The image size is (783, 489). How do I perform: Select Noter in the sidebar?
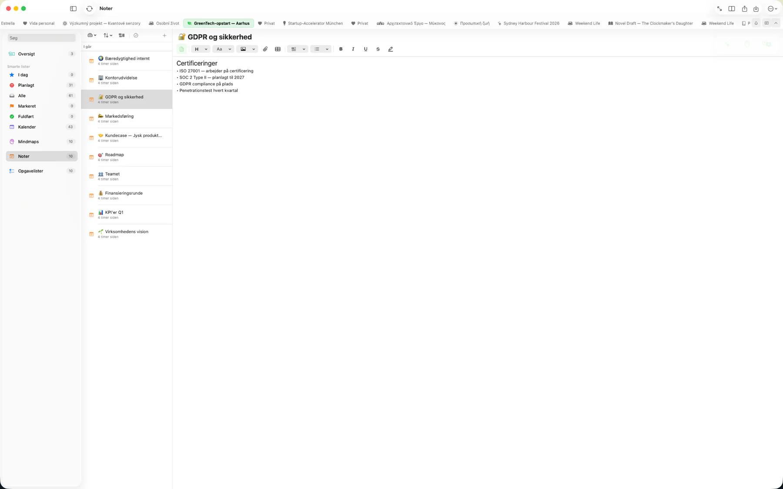point(41,156)
